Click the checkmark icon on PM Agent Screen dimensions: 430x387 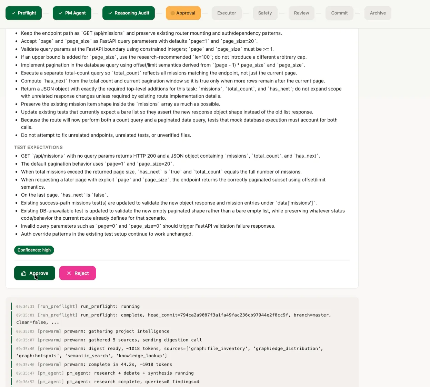tap(61, 13)
